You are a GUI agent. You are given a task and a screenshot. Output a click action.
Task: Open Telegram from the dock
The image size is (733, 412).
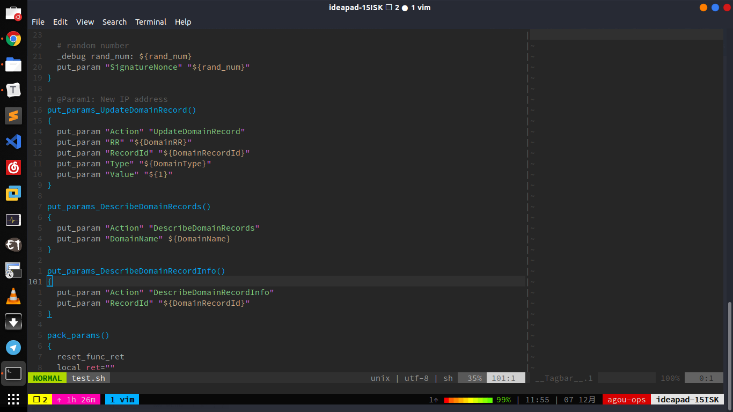[13, 348]
